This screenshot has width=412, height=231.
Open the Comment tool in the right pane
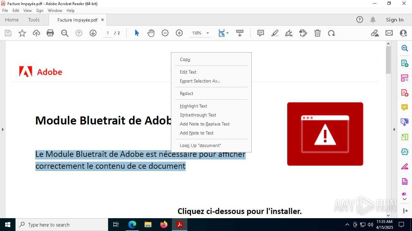[405, 107]
